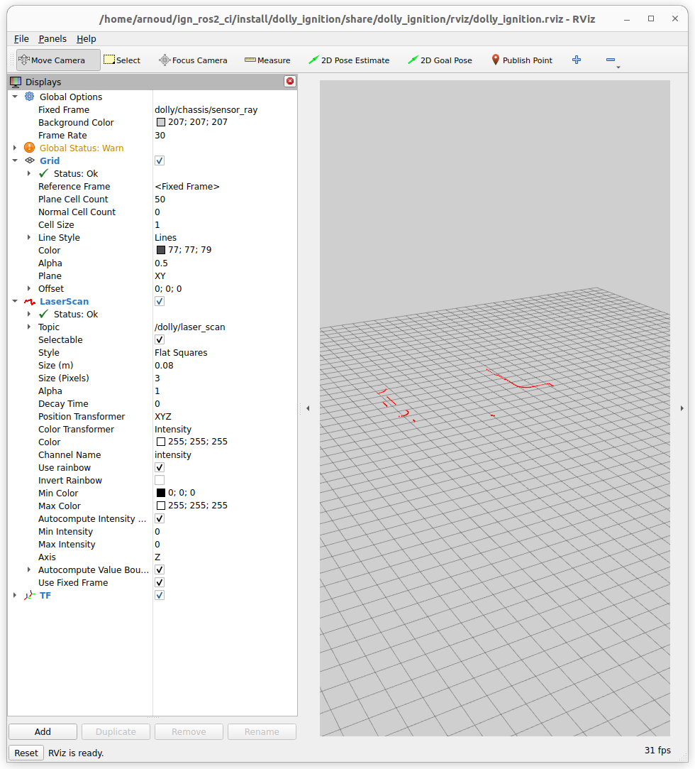Viewport: 695px width, 769px height.
Task: Click the blue plus add-tool icon
Action: [x=577, y=60]
